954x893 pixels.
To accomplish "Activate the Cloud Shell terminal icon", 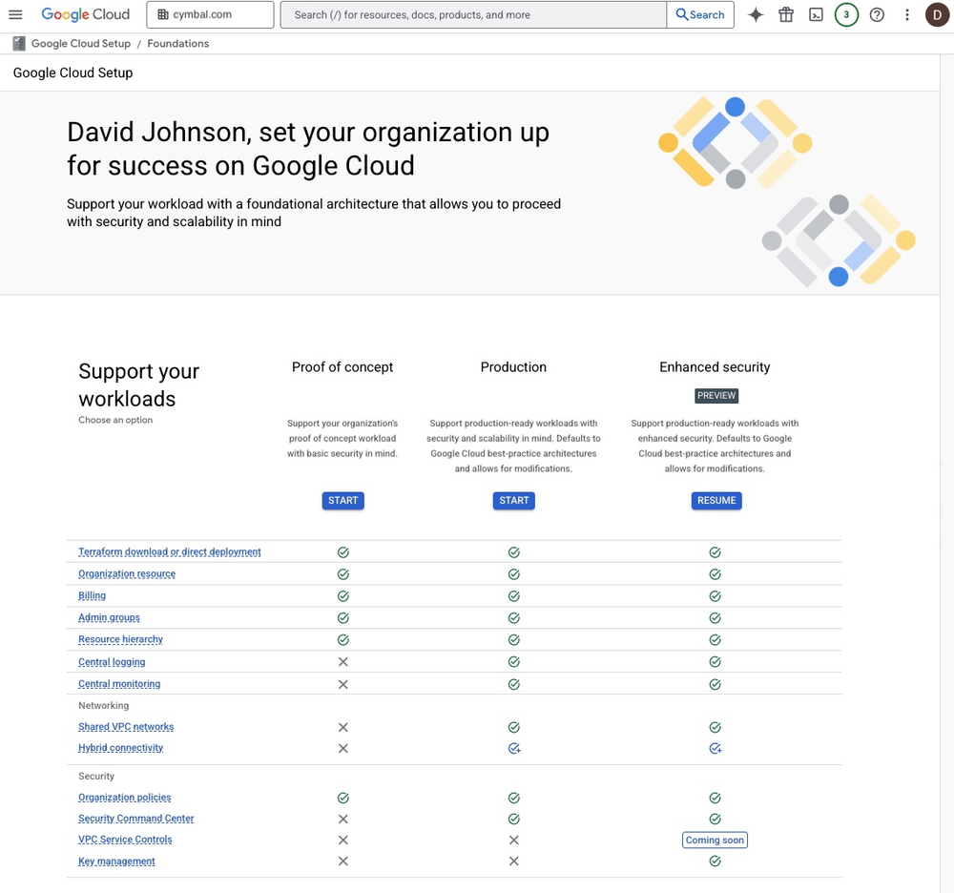I will pyautogui.click(x=816, y=14).
